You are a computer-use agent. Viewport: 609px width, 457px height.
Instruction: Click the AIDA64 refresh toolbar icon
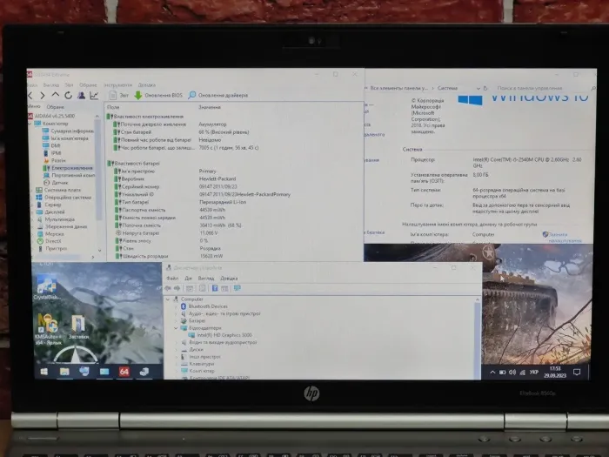coord(68,95)
